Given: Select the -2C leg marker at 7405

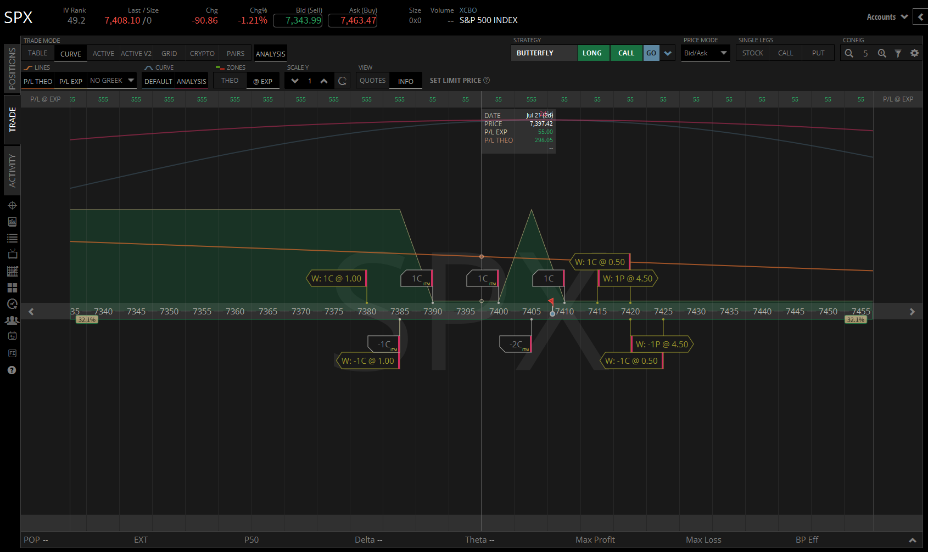Looking at the screenshot, I should pyautogui.click(x=516, y=344).
